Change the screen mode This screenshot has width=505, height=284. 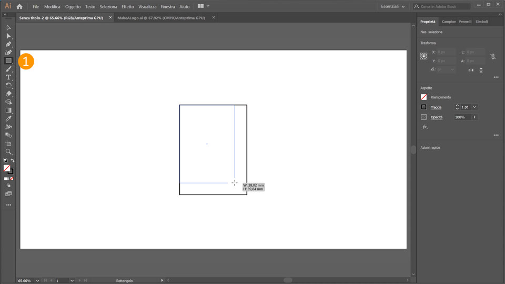[x=8, y=194]
